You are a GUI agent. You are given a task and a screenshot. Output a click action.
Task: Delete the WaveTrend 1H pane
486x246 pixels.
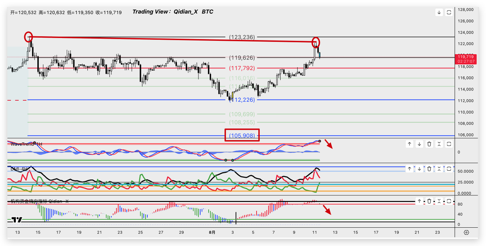(429, 144)
